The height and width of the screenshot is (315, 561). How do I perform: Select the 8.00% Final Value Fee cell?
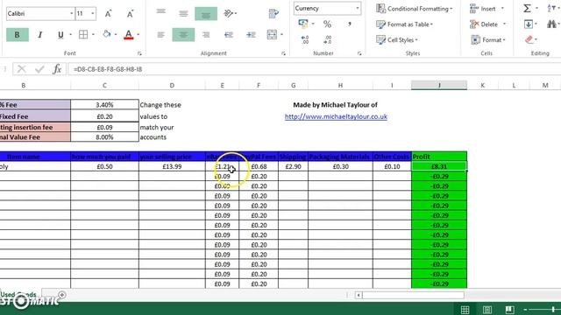pyautogui.click(x=104, y=137)
